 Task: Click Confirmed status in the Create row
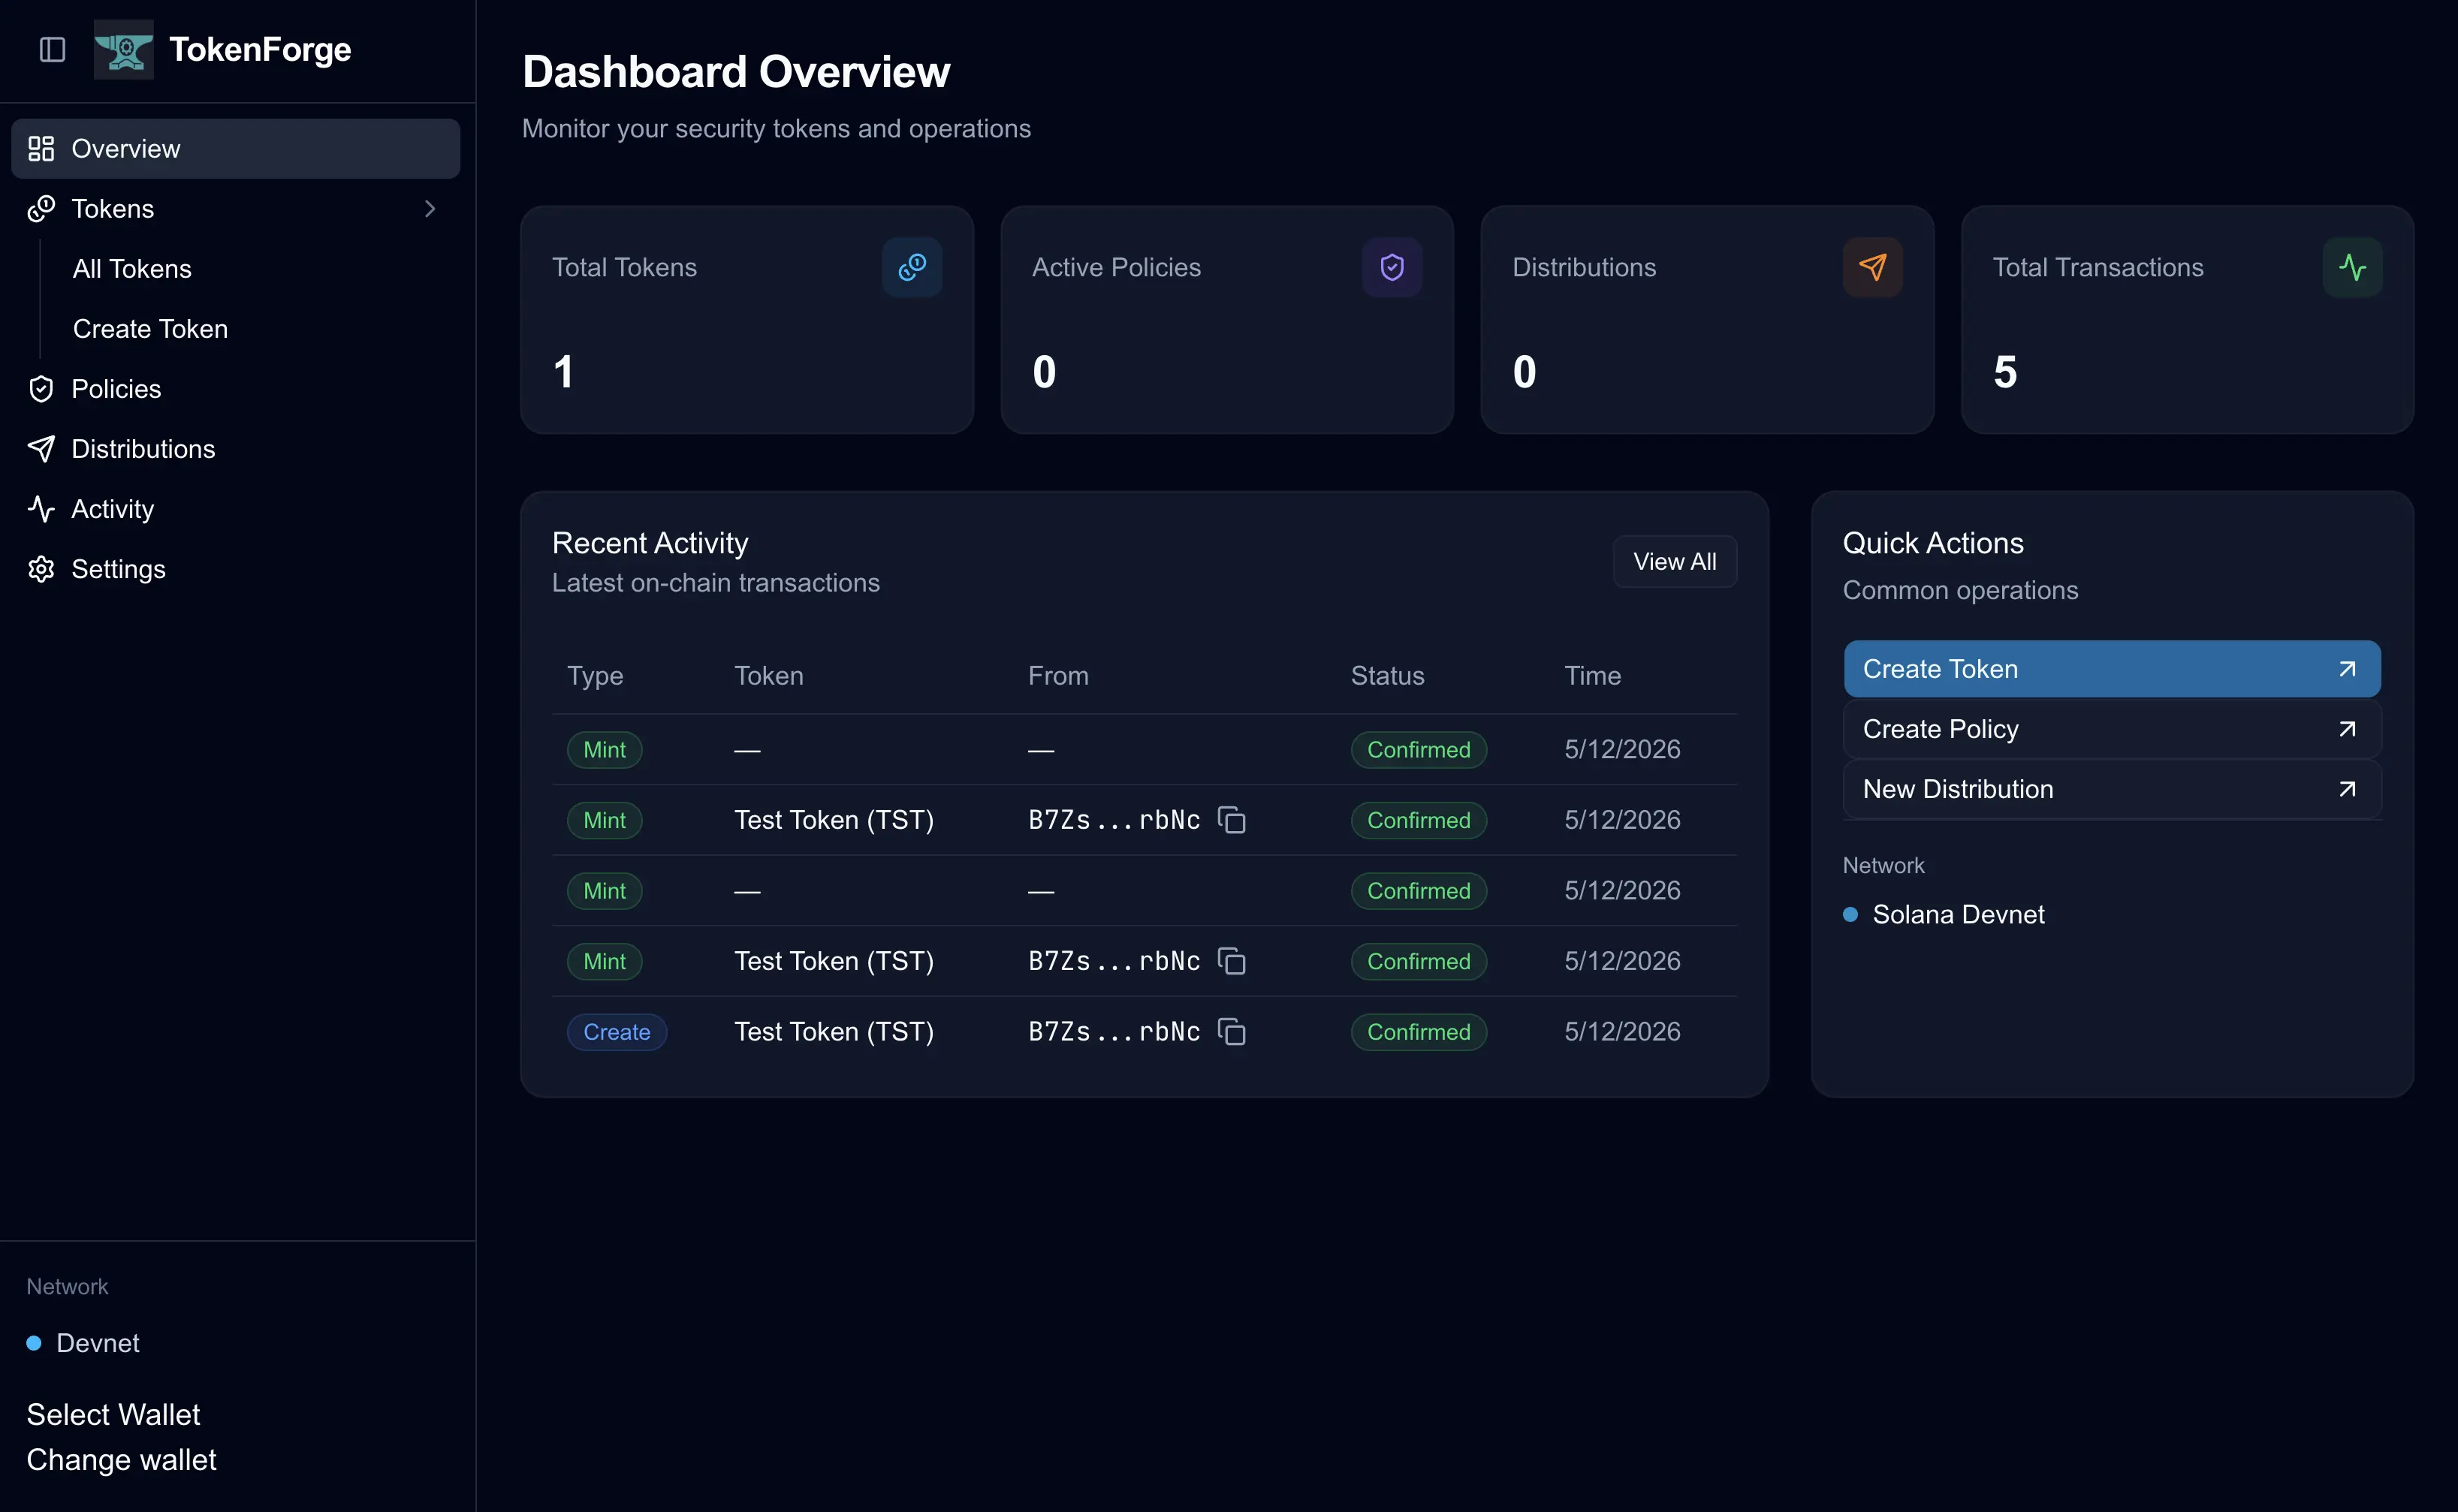1418,1031
